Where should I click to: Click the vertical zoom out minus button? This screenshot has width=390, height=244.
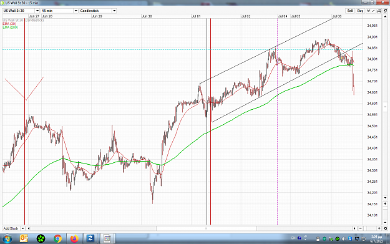(x=385, y=222)
